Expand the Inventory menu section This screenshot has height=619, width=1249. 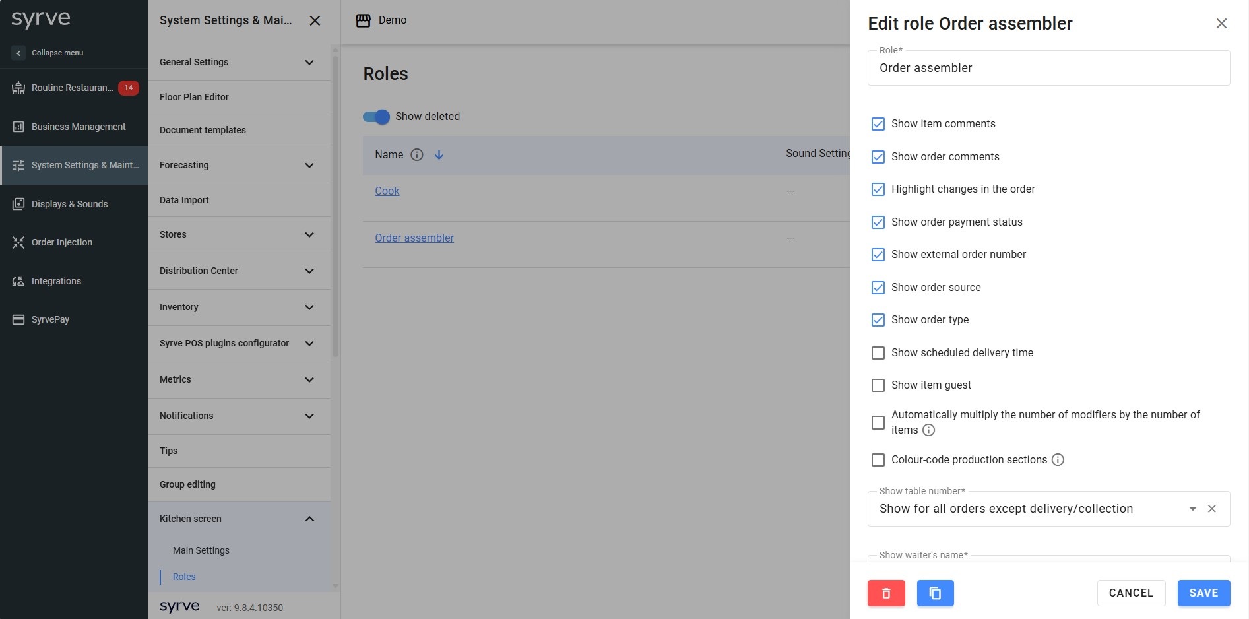pyautogui.click(x=239, y=307)
